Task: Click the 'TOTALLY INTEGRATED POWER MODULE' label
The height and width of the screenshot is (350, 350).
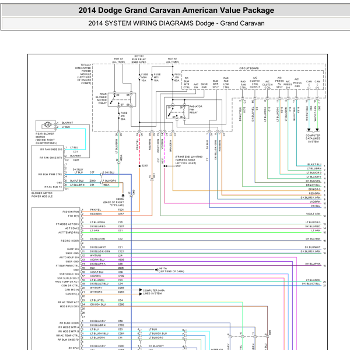Action: (x=83, y=74)
